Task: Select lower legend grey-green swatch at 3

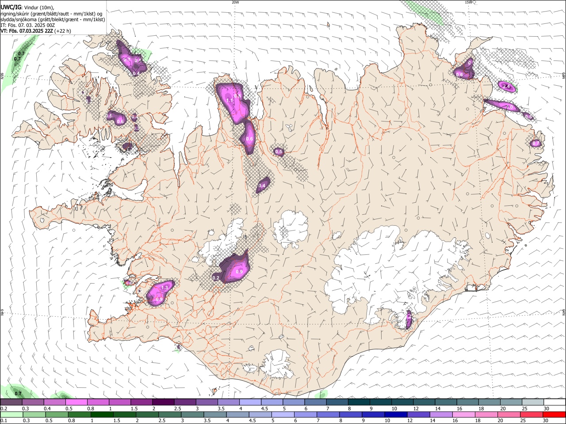Action: (x=192, y=414)
